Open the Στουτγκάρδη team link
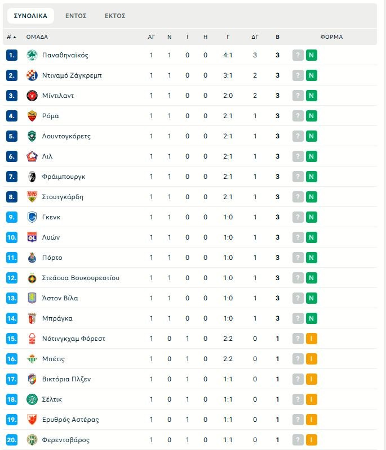The width and height of the screenshot is (386, 450). point(63,197)
